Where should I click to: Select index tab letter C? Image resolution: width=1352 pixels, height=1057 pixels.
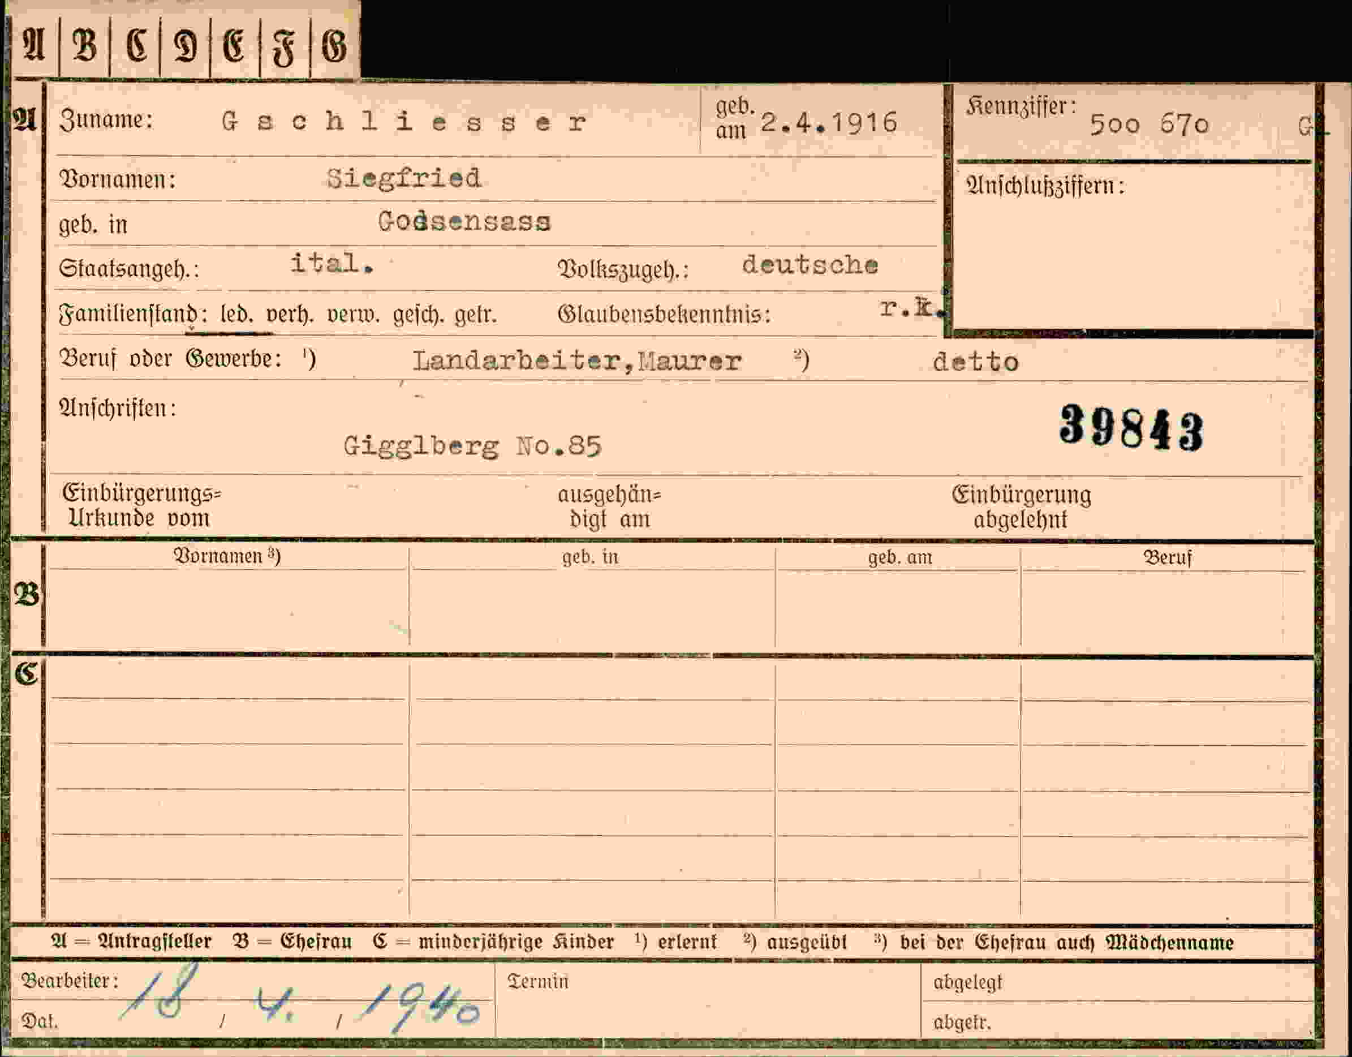pos(136,46)
